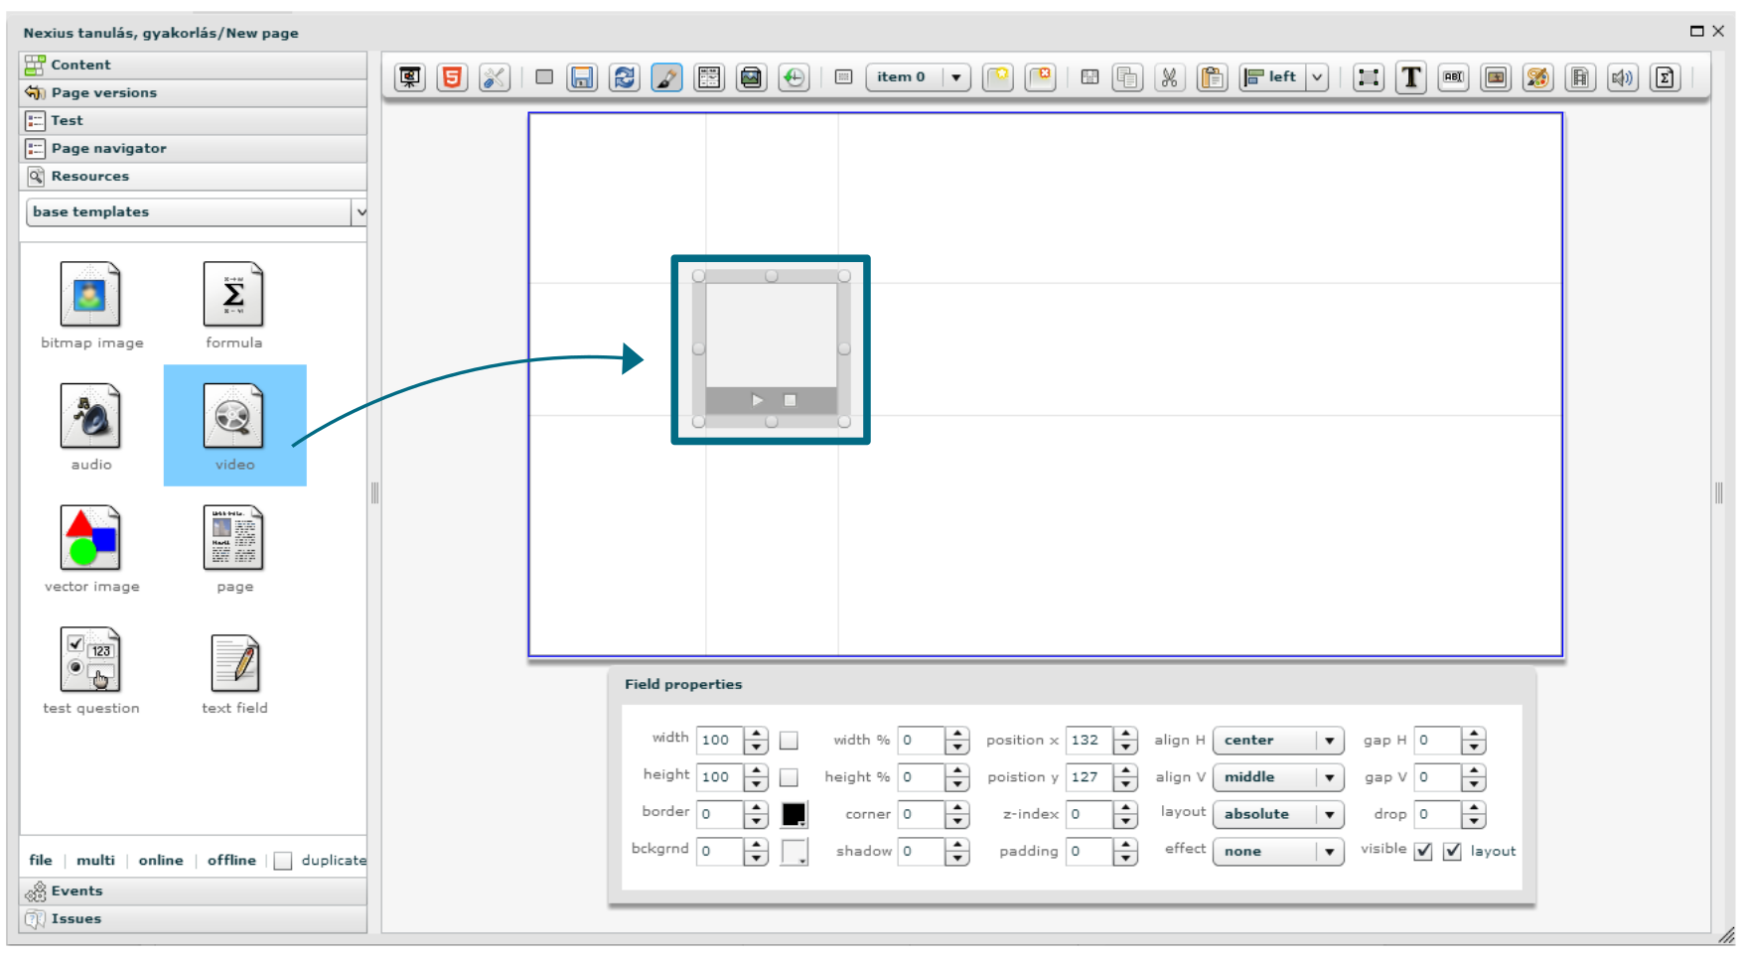This screenshot has height=957, width=1742.
Task: Click the online link
Action: point(161,861)
